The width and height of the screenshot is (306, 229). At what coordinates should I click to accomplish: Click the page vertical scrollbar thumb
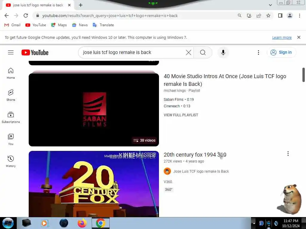pyautogui.click(x=304, y=75)
